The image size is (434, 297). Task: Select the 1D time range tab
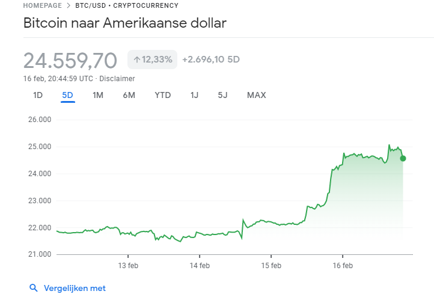pos(38,95)
